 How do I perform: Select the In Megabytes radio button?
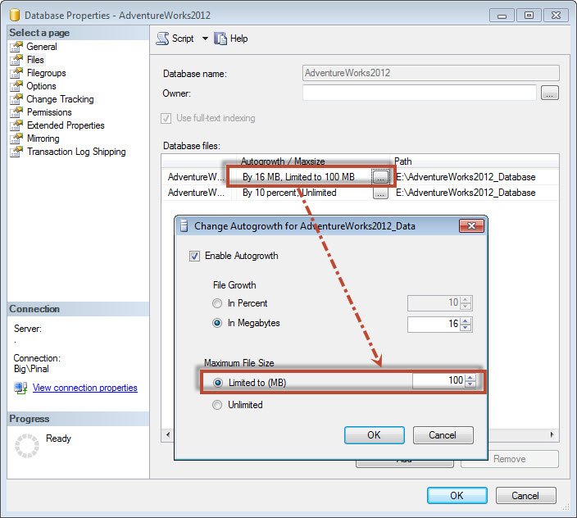(217, 323)
